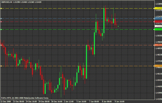Grab the left-end handle of red line

[x=1, y=22]
